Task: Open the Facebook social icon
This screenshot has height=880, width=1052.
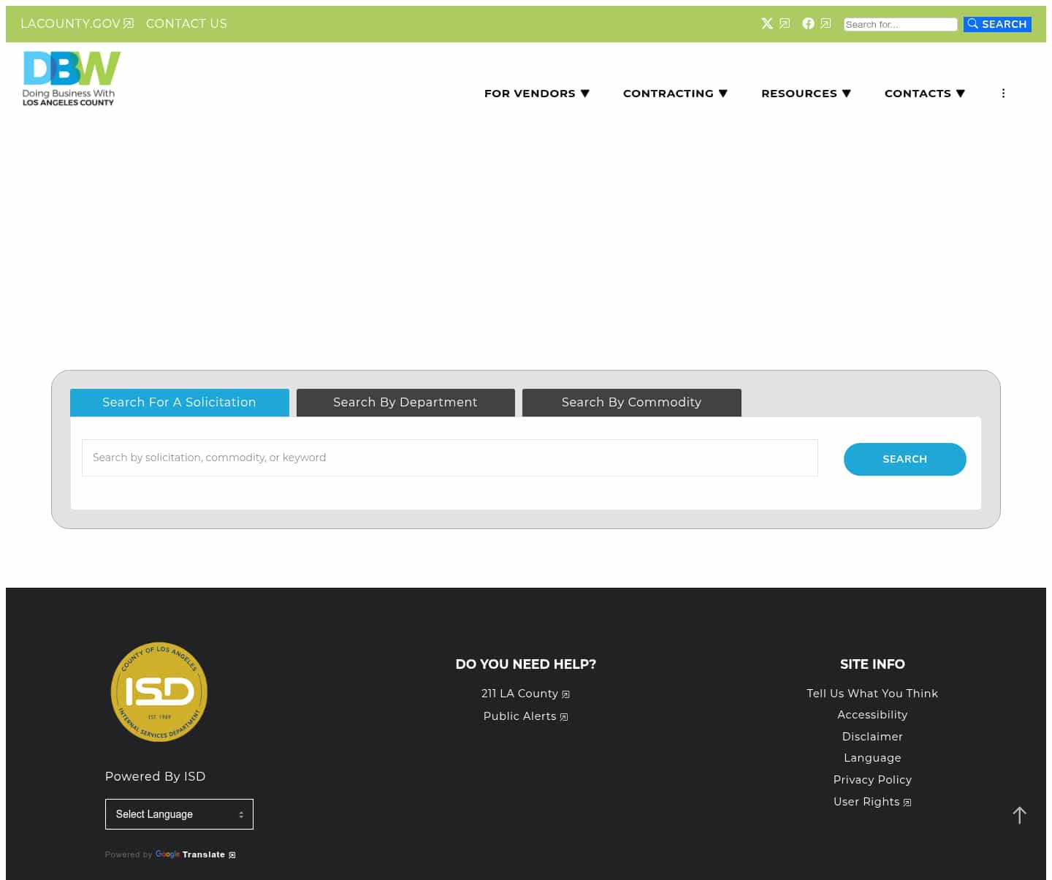Action: tap(808, 23)
